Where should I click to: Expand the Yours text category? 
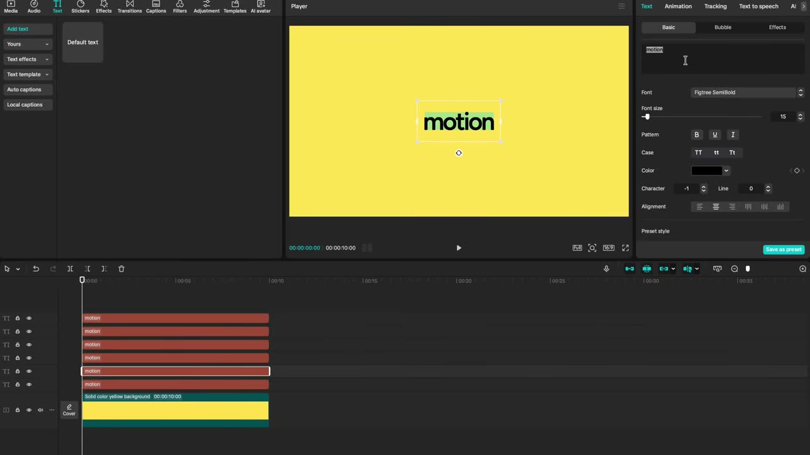tap(28, 44)
